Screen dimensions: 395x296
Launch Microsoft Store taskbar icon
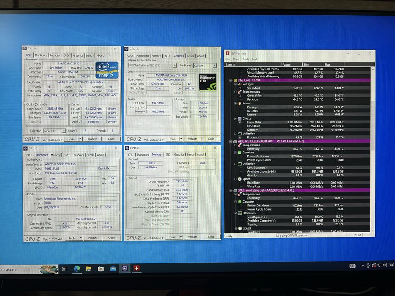pos(101,269)
